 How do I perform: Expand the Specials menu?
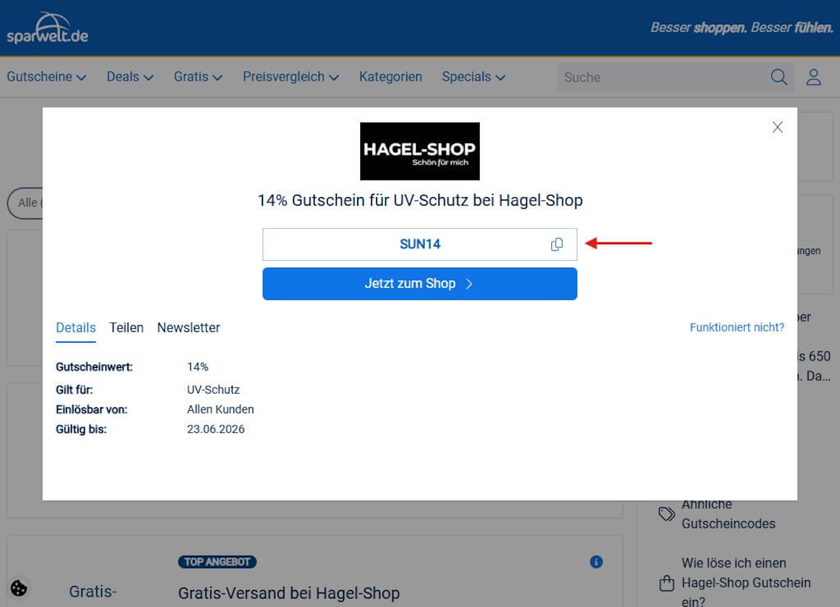tap(474, 77)
